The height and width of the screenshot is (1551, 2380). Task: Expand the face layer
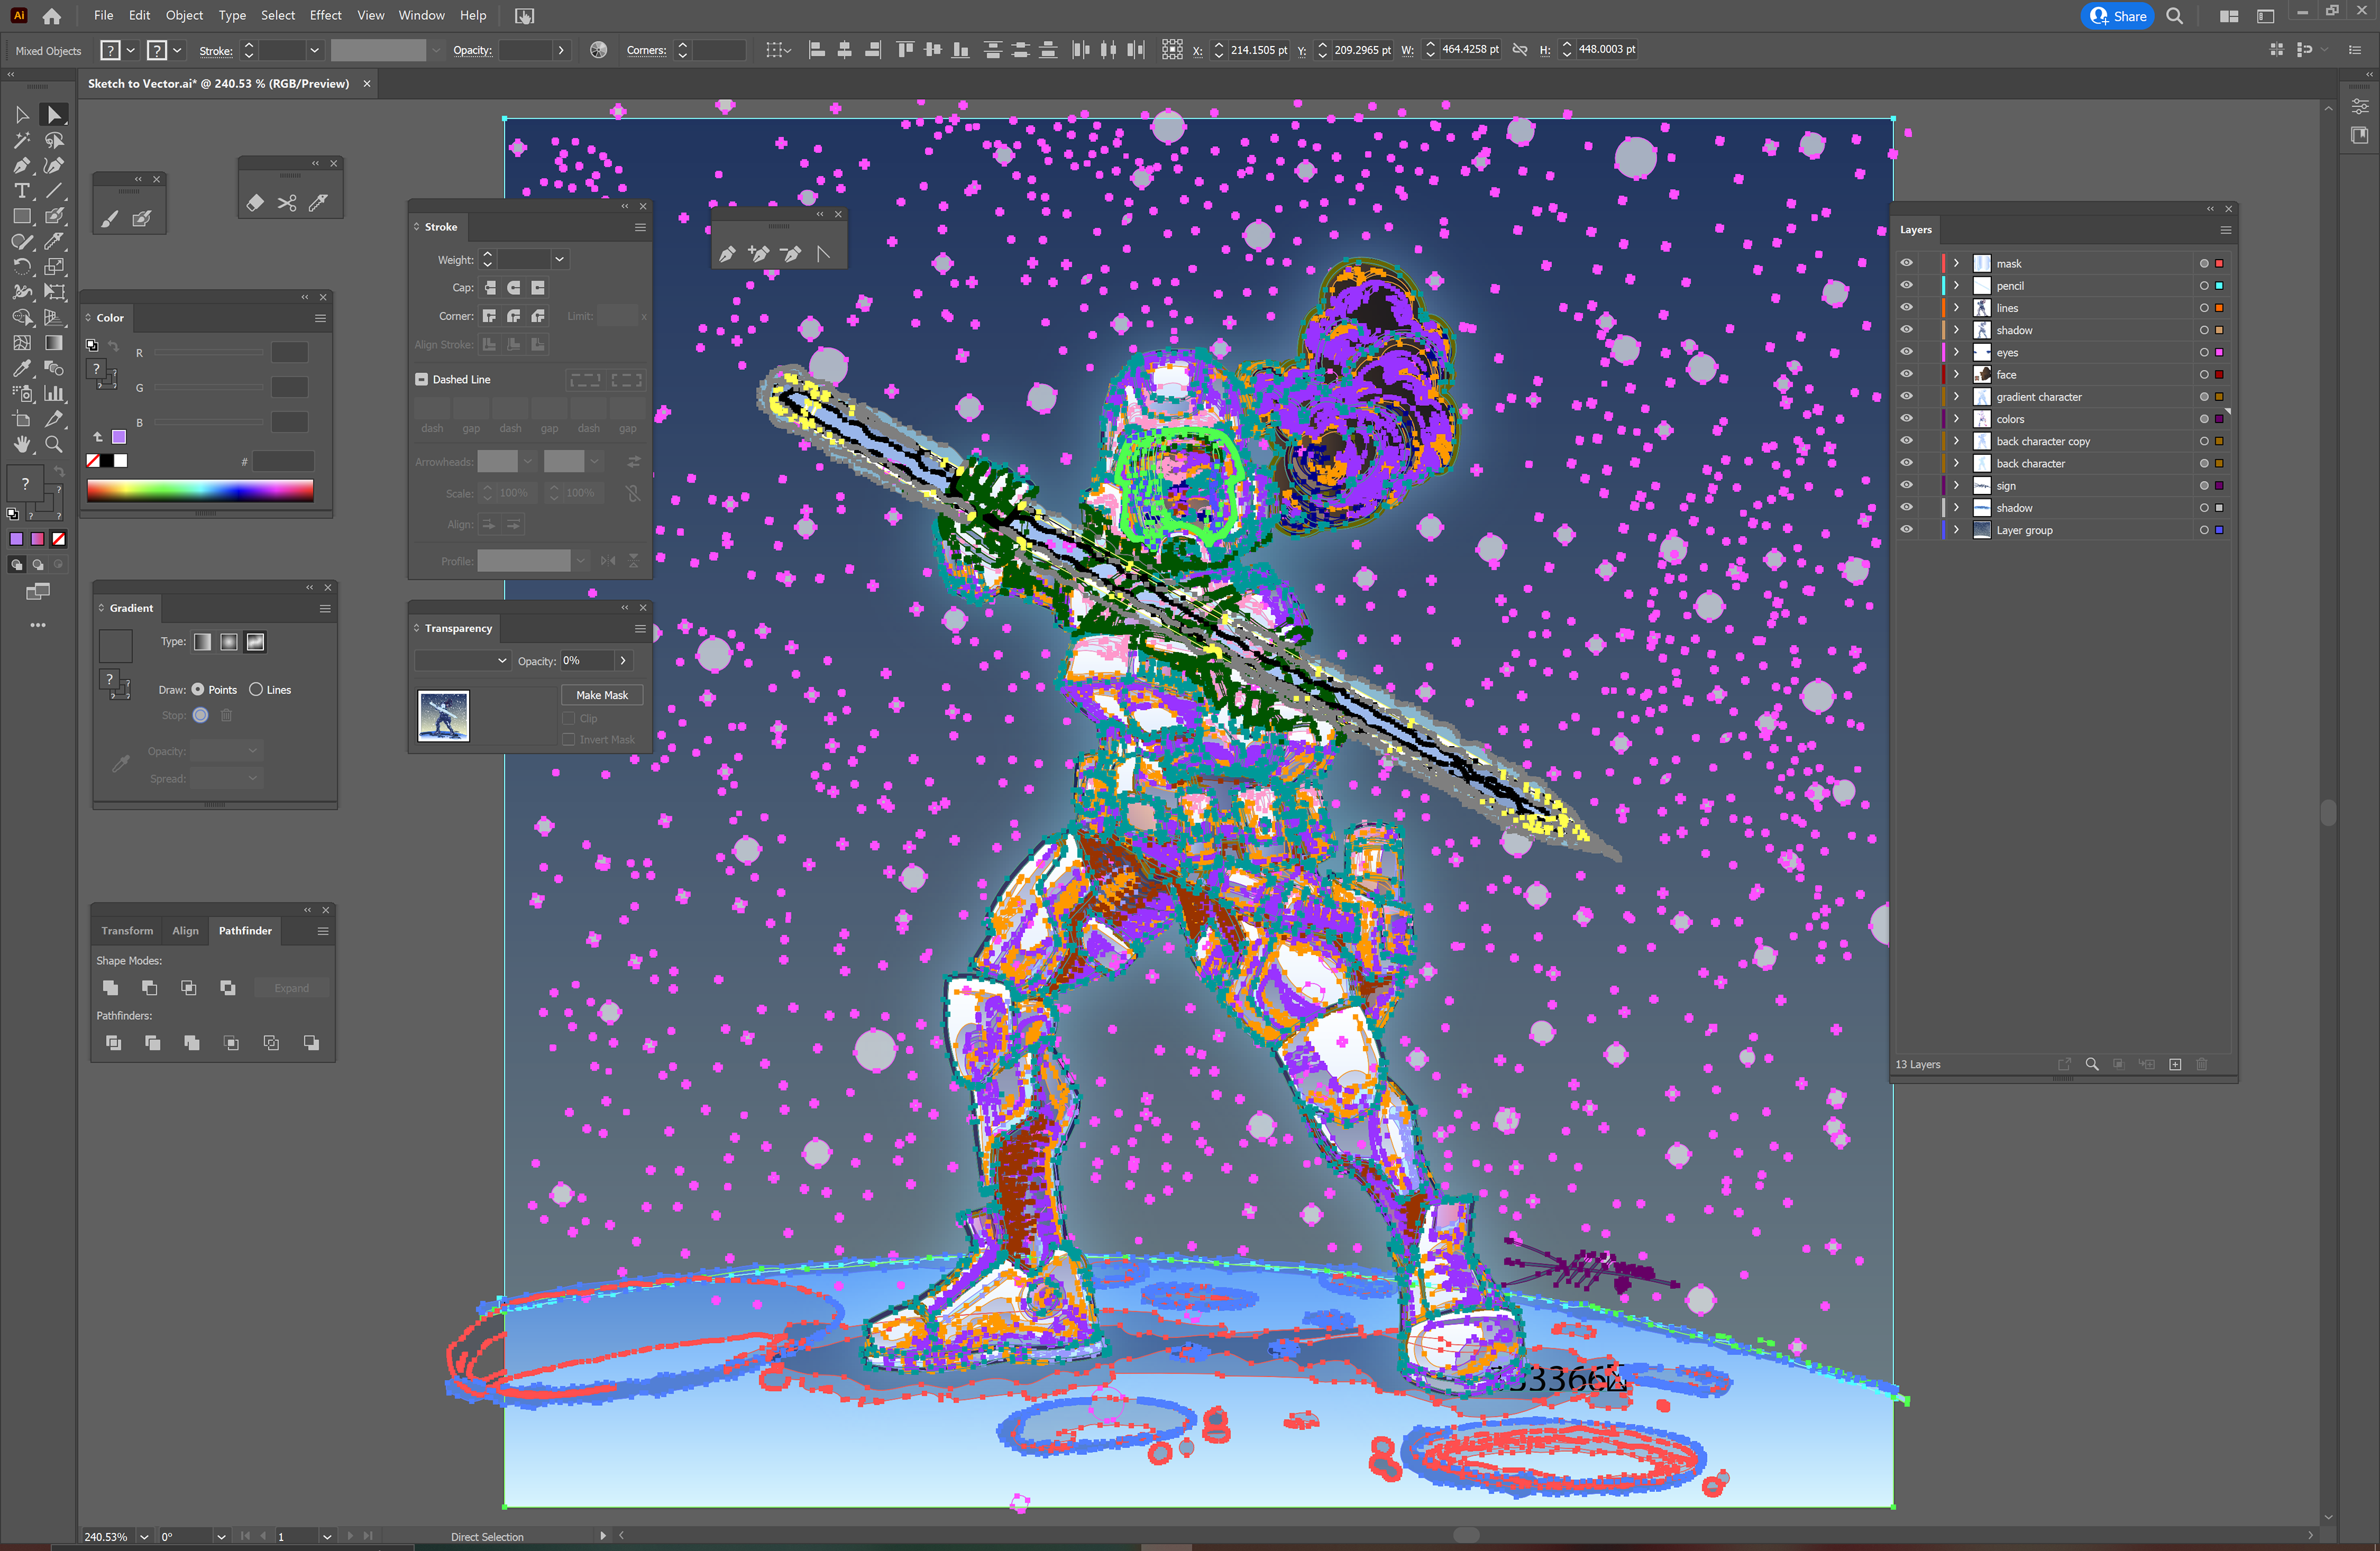(x=1956, y=374)
